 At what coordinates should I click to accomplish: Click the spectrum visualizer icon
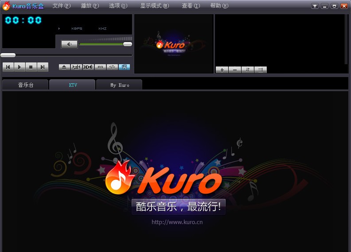(x=76, y=67)
